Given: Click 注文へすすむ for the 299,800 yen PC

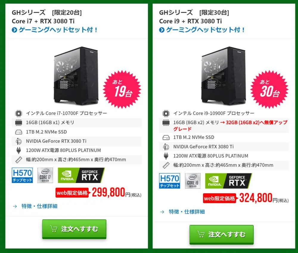Looking at the screenshot, I should 74,229.
